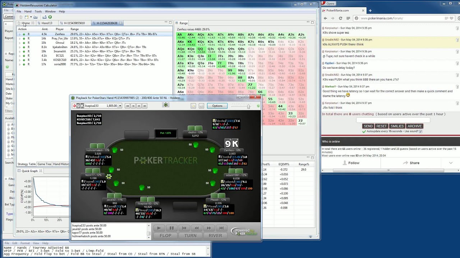Image resolution: width=460 pixels, height=258 pixels.
Task: Open the File menu in HoldemResources Calculator
Action: 19,11
